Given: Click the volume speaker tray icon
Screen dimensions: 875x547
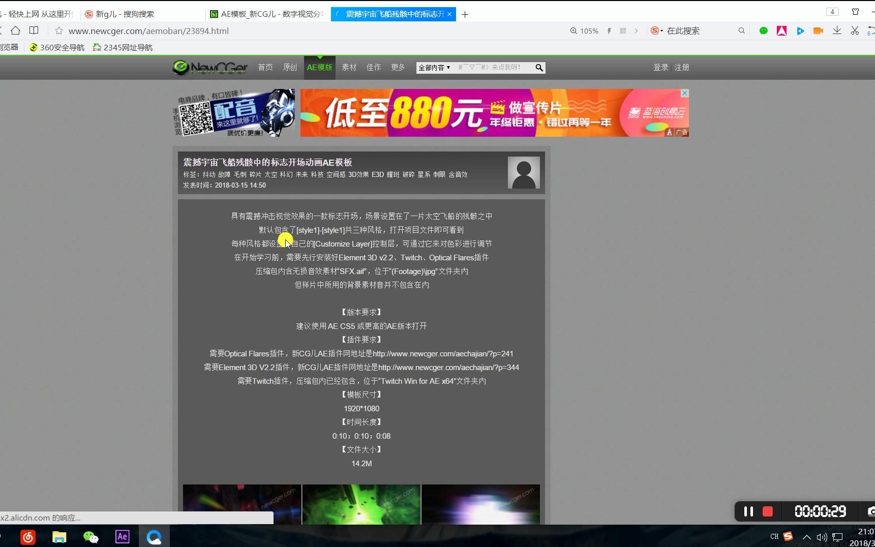Looking at the screenshot, I should click(x=822, y=537).
